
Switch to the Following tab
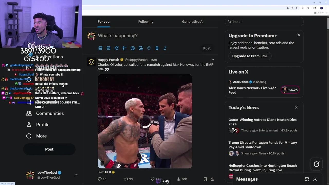point(146,22)
